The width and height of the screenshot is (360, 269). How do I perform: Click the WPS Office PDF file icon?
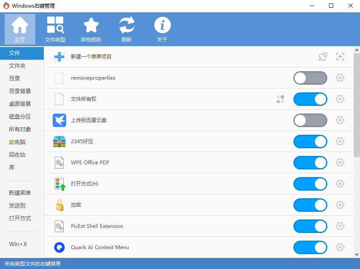[x=59, y=163]
